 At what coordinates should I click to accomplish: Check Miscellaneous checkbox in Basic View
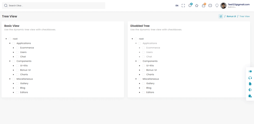click(13, 79)
